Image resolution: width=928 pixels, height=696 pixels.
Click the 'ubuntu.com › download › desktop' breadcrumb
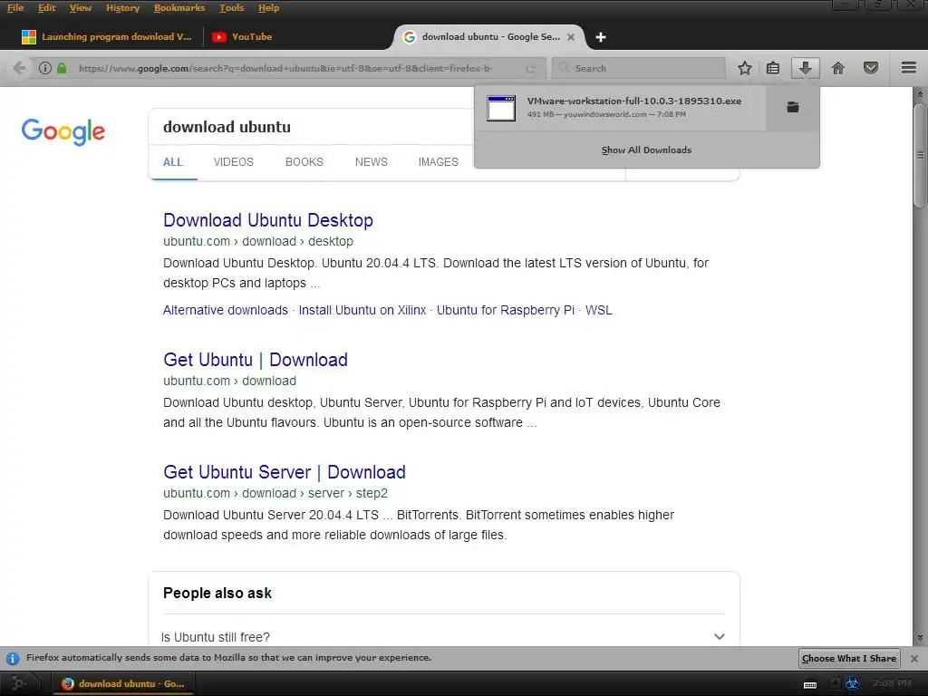tap(258, 241)
